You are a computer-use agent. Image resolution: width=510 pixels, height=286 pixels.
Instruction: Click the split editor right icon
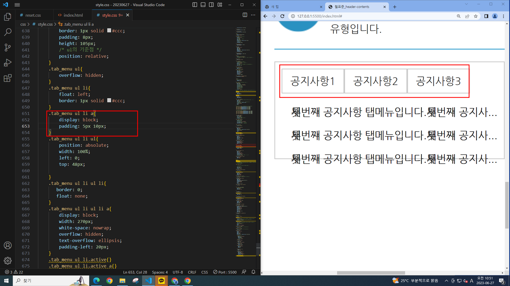tap(245, 15)
